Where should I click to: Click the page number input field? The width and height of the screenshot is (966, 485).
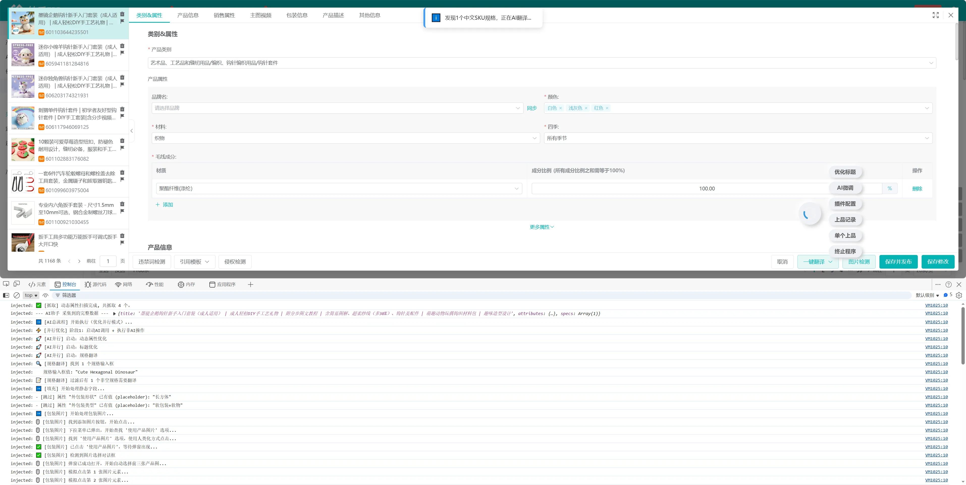point(108,261)
